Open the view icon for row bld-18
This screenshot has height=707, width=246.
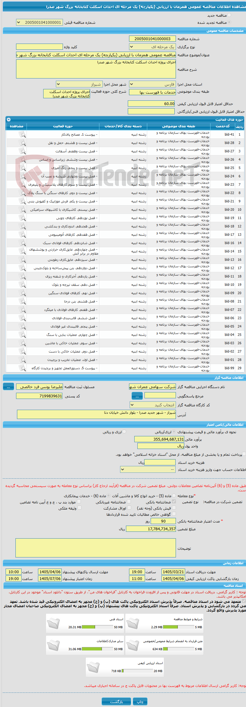(x=22, y=226)
